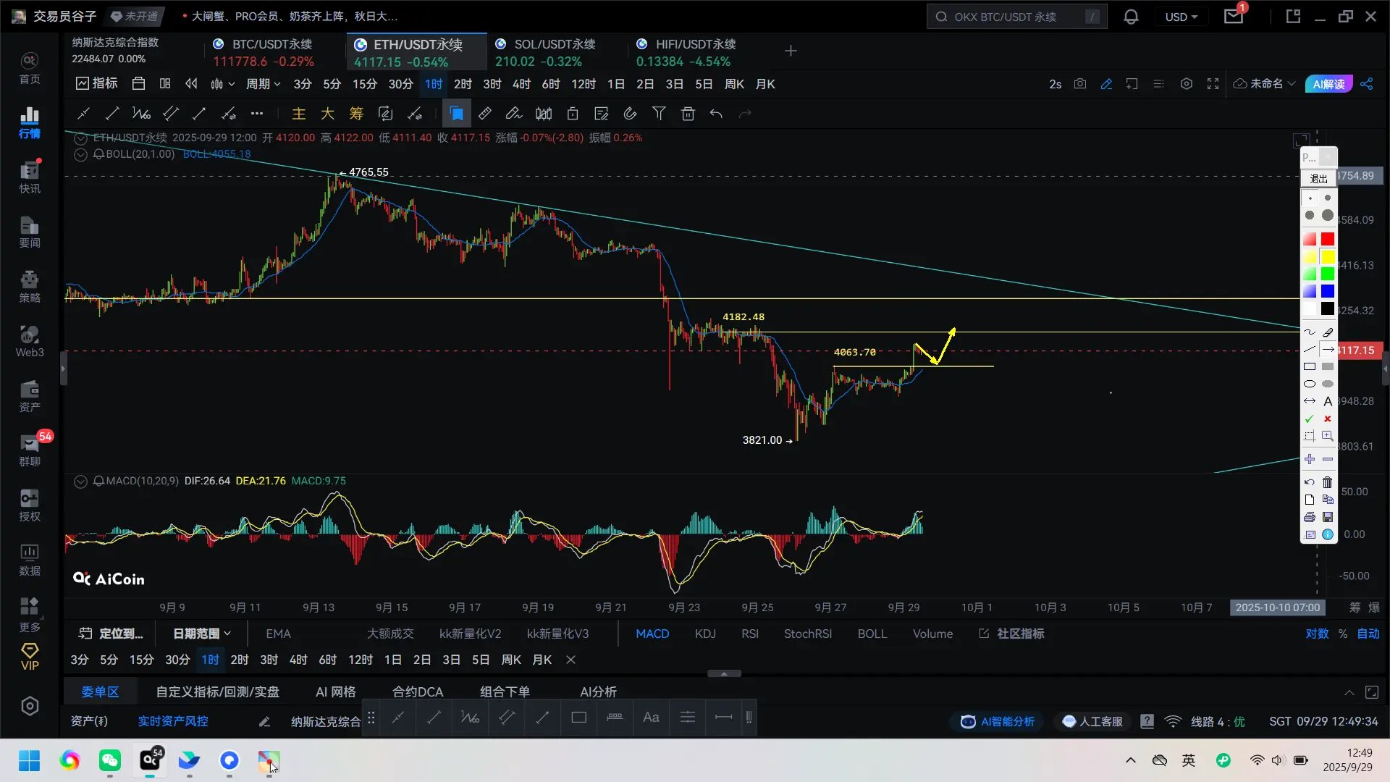This screenshot has height=782, width=1390.
Task: Select parallel channel drawing tool
Action: click(171, 114)
